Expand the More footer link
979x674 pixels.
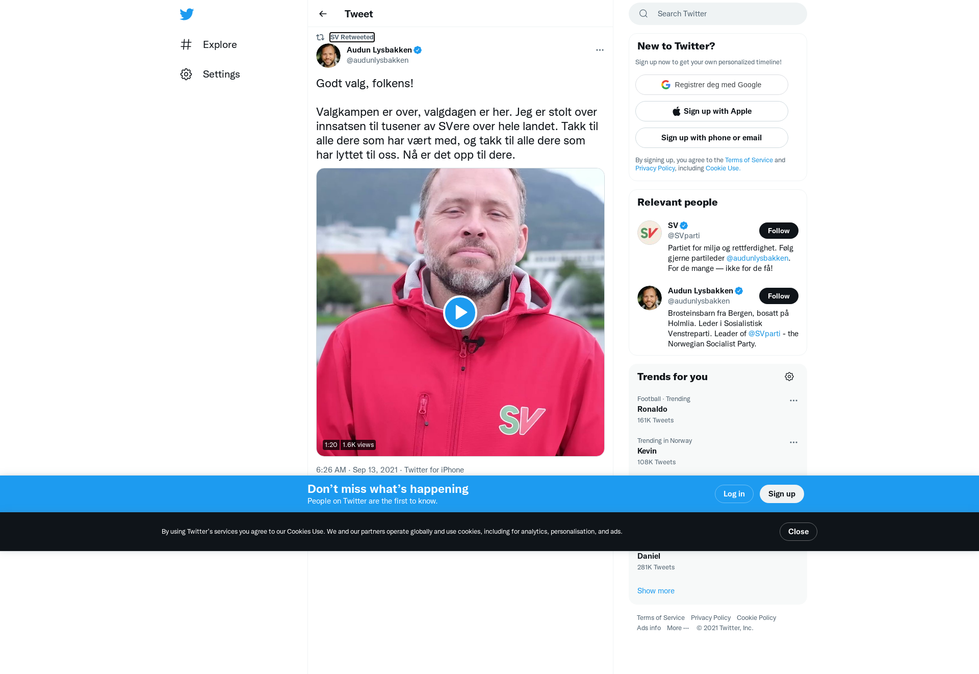pos(678,628)
